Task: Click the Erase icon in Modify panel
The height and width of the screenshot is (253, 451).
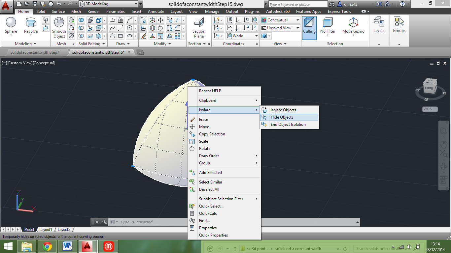Action: click(x=143, y=36)
